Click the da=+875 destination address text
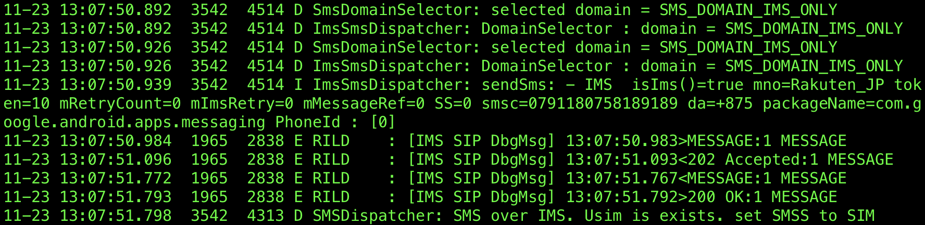925x225 pixels. 720,103
